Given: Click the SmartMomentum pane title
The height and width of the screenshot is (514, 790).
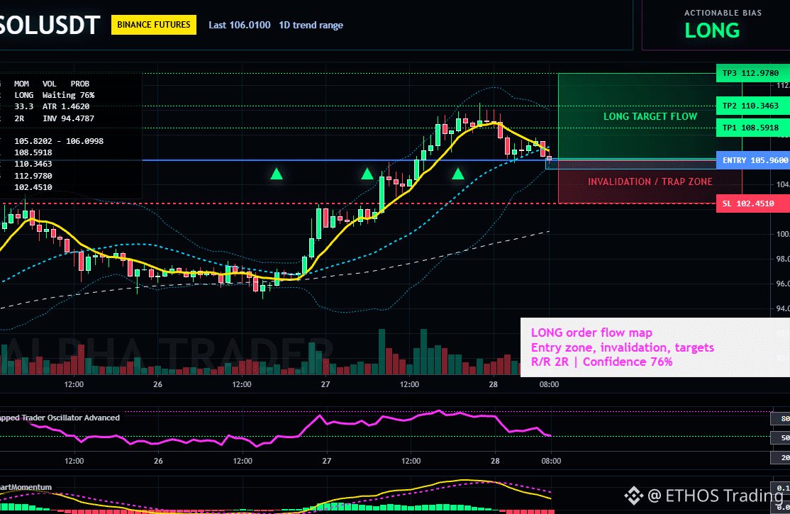Looking at the screenshot, I should click(26, 487).
